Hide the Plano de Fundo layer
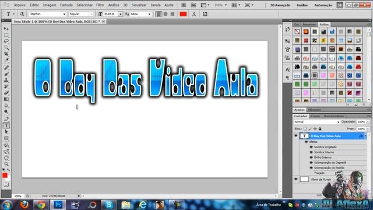373x210 pixels. click(296, 179)
